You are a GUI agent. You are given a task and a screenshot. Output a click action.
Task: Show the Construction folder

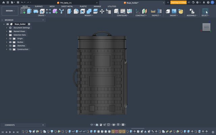10,49
